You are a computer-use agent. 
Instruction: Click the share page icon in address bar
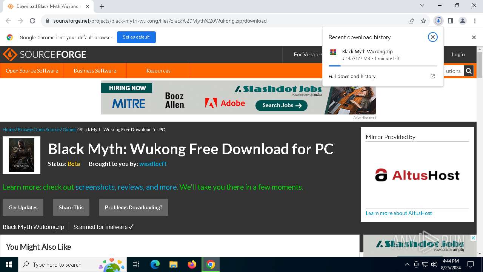[x=411, y=21]
